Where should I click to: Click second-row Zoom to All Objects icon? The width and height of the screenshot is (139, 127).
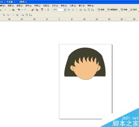pos(17,15)
